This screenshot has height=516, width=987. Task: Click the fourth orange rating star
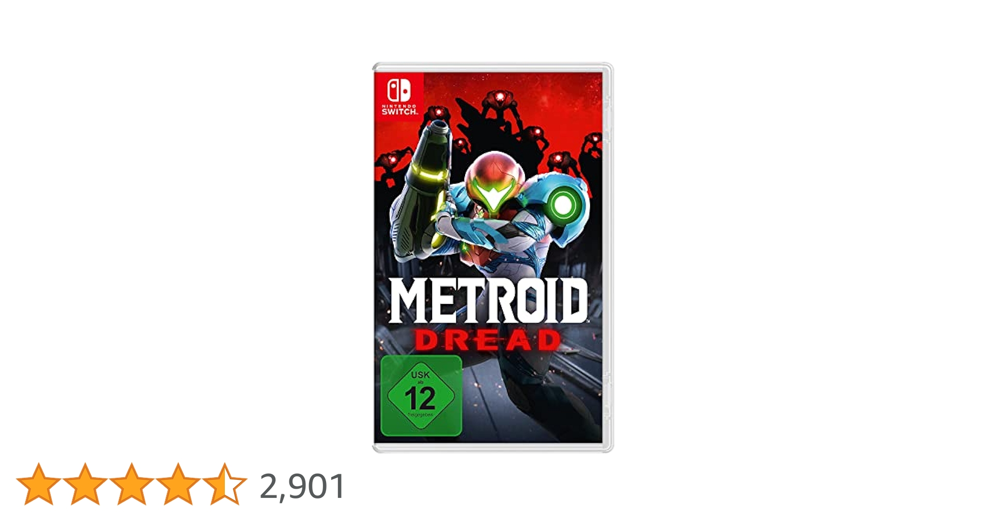tap(178, 483)
